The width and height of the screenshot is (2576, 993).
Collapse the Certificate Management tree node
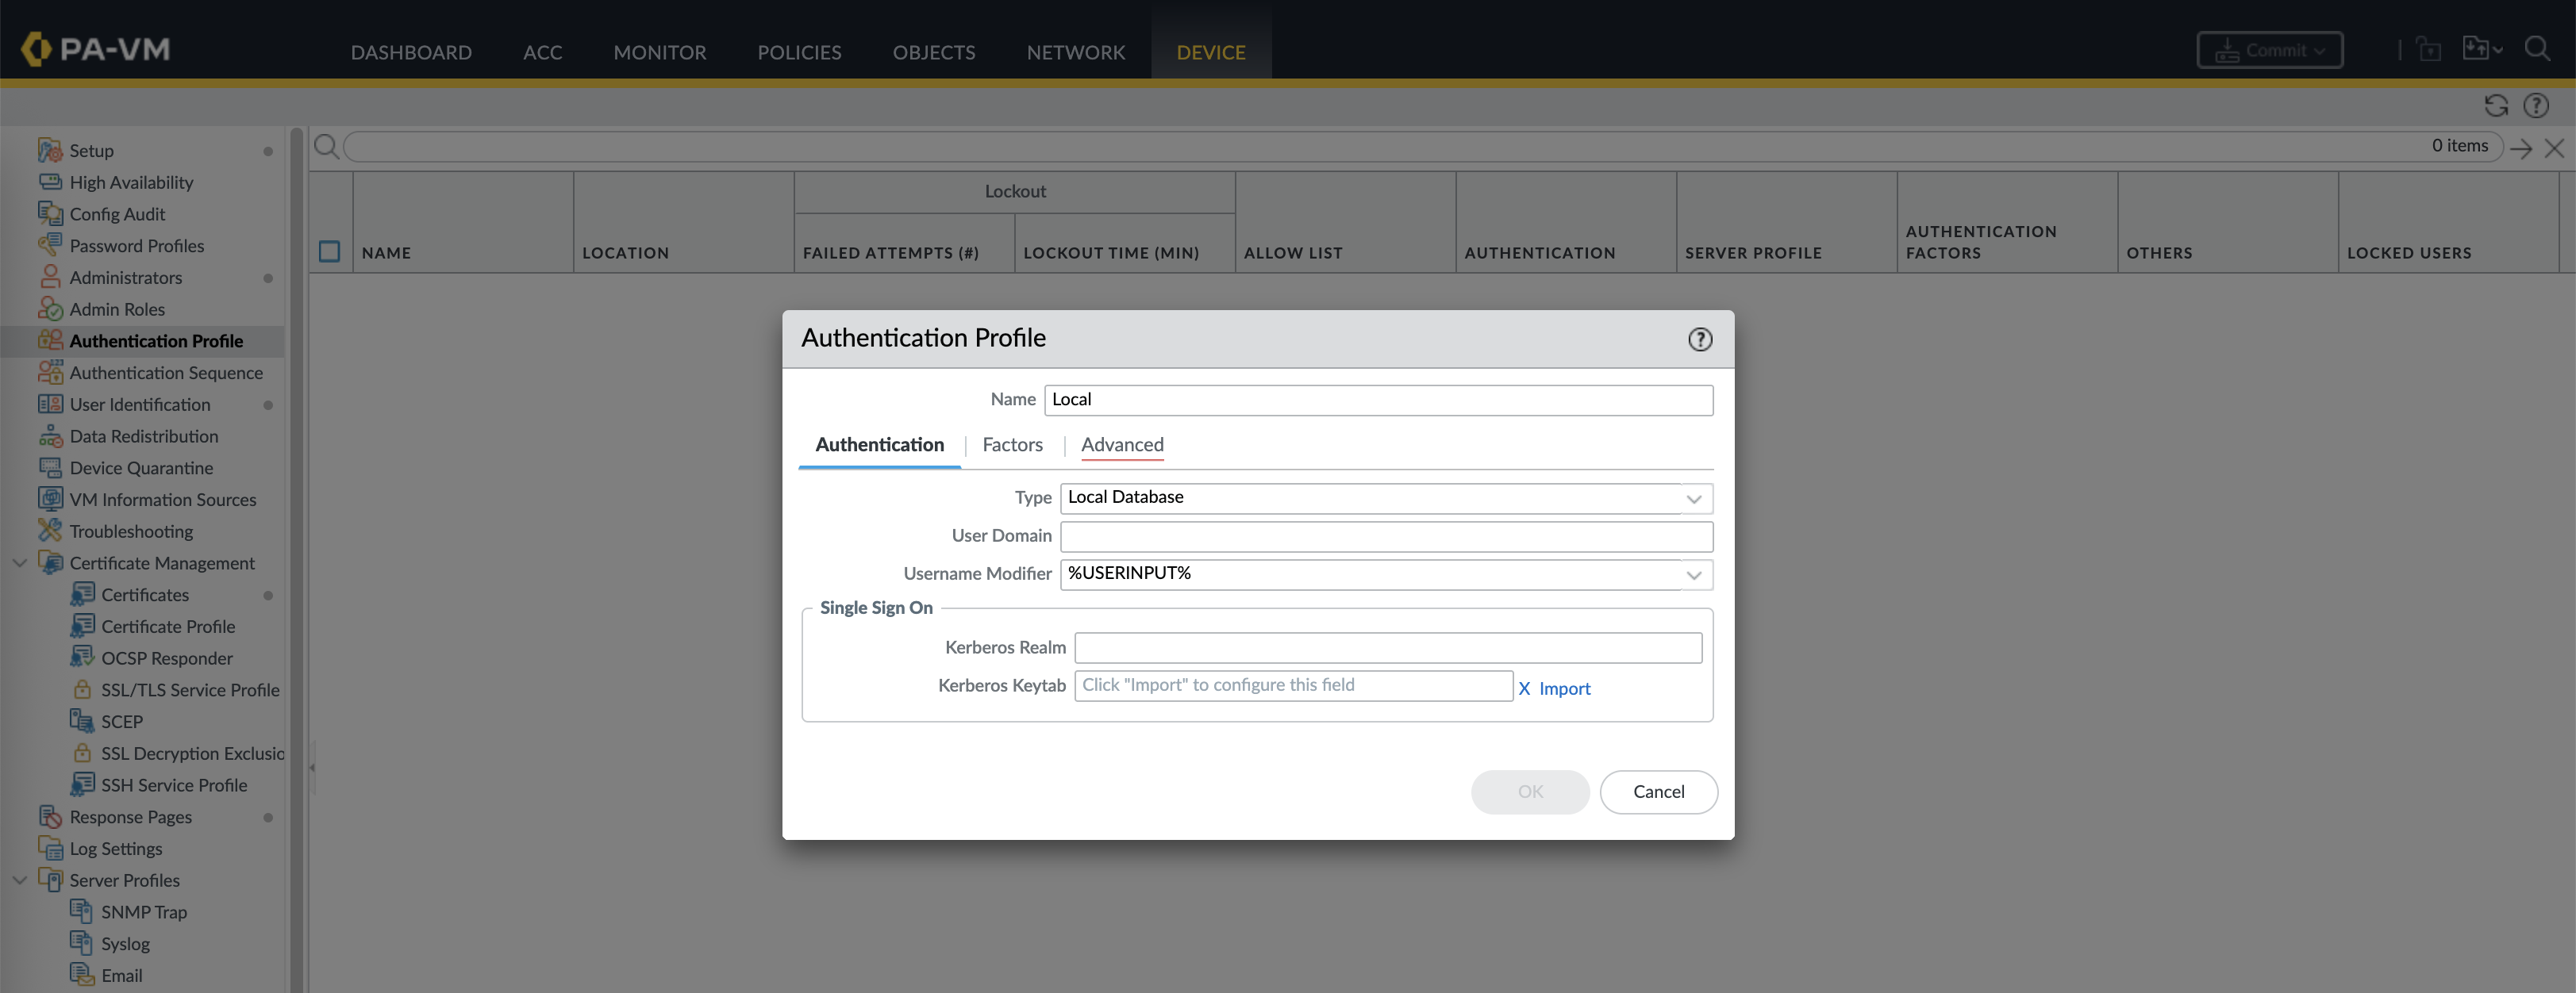coord(20,562)
